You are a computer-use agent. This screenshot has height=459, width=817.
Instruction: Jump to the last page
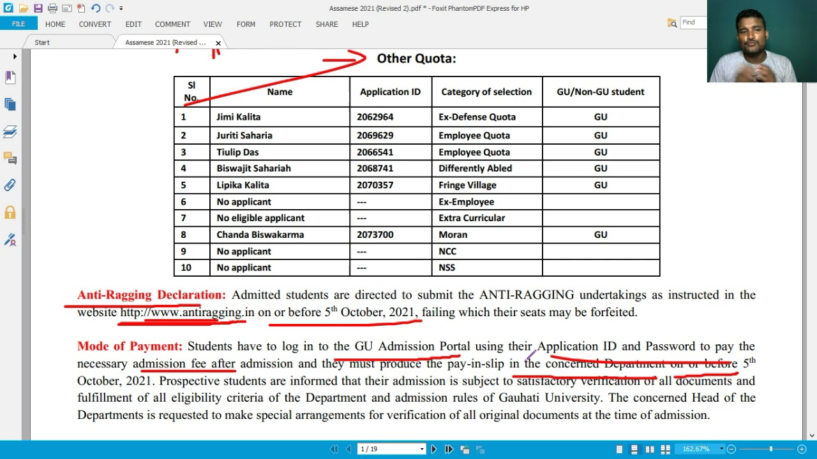[449, 449]
